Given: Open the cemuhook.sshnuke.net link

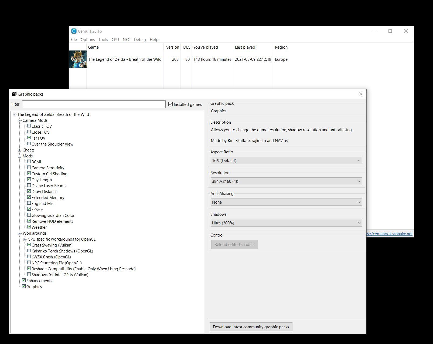Looking at the screenshot, I should click(x=390, y=234).
